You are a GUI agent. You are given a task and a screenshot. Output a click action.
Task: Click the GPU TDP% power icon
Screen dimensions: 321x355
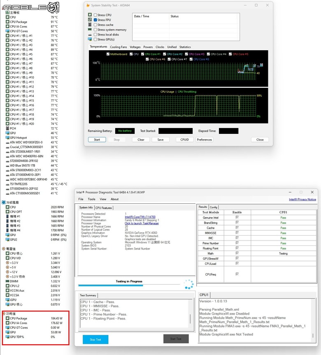coord(7,337)
